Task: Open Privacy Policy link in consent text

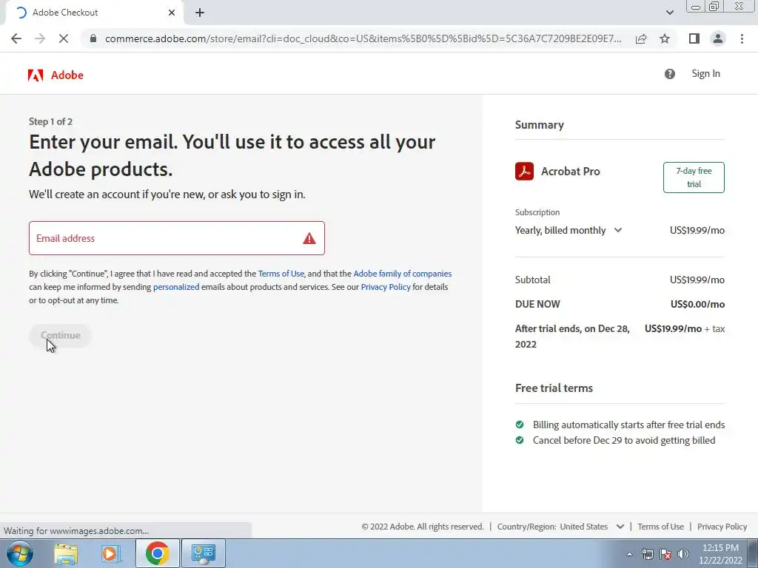Action: click(385, 287)
